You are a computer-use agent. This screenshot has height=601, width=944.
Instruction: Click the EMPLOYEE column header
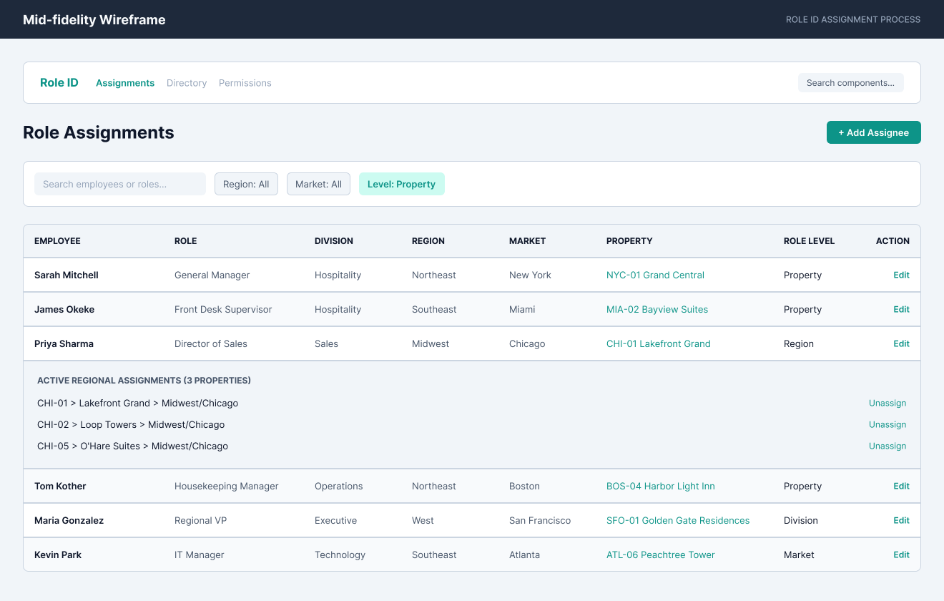57,241
